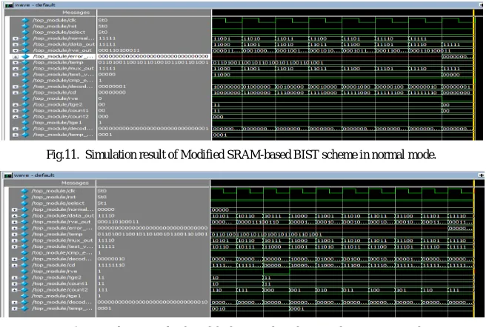The width and height of the screenshot is (489, 327).
Task: Click the rst signal diamond icon in lower wave window
Action: [x=24, y=197]
